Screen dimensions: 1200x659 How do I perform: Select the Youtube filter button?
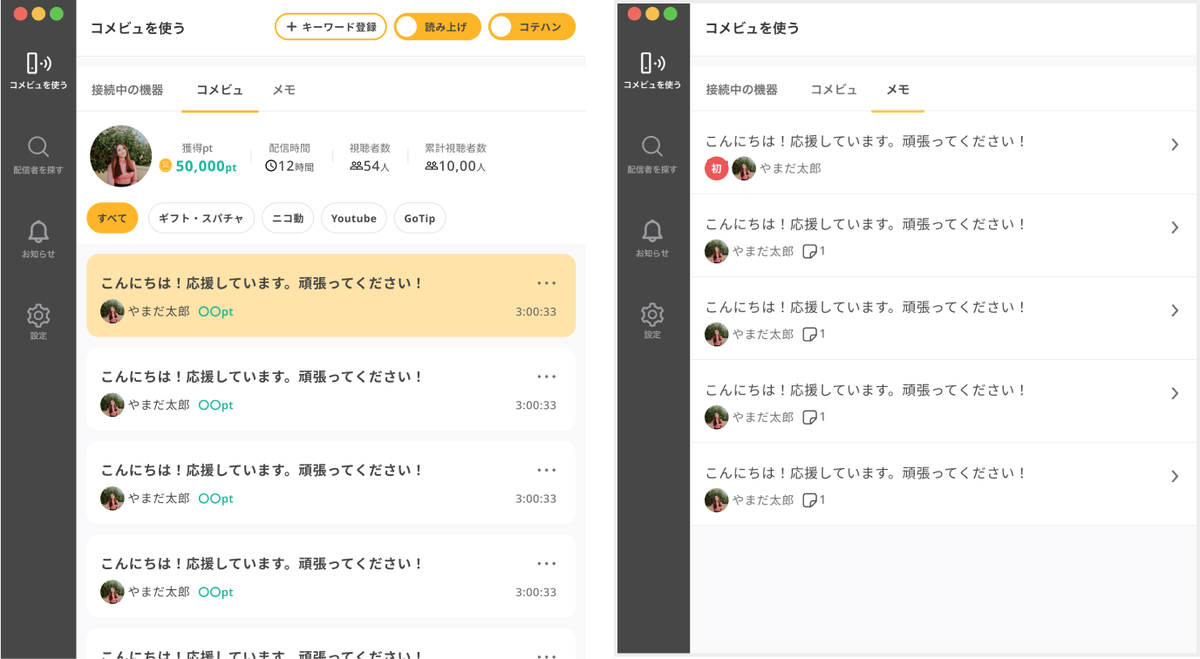coord(353,218)
